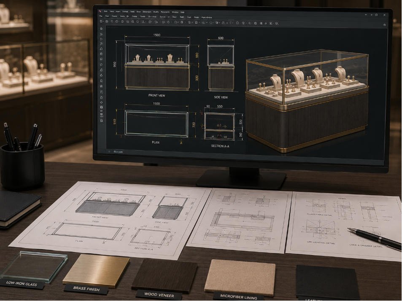The width and height of the screenshot is (402, 301).
Task: Open the Help menu
Action: pyautogui.click(x=182, y=12)
